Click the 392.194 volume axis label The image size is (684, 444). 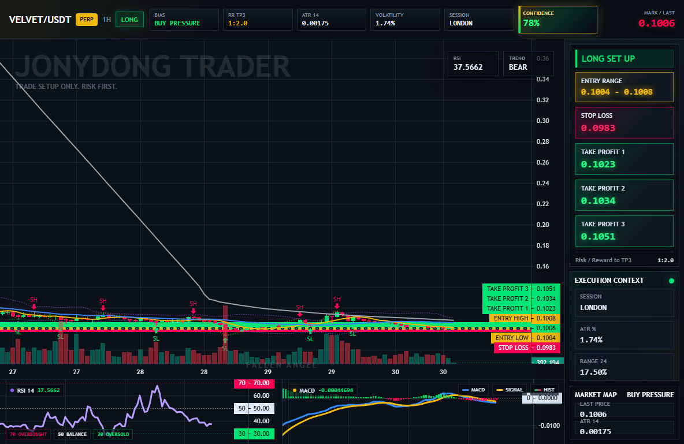[x=548, y=361]
